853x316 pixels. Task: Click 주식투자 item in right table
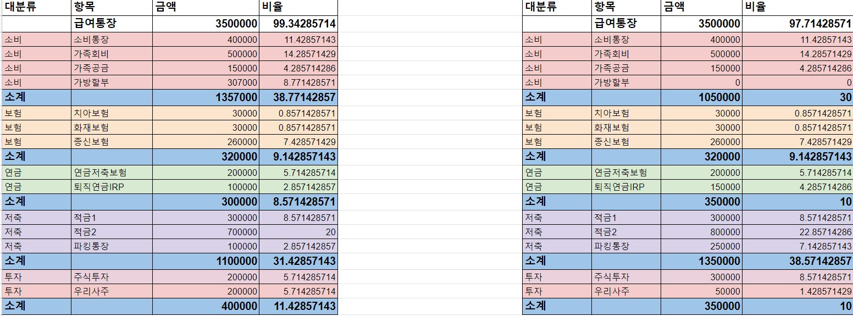(626, 277)
